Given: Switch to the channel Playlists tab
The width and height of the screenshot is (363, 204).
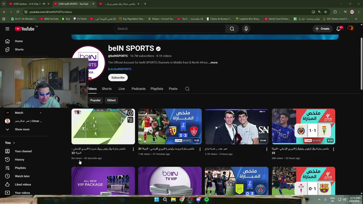Looking at the screenshot, I should click(157, 89).
